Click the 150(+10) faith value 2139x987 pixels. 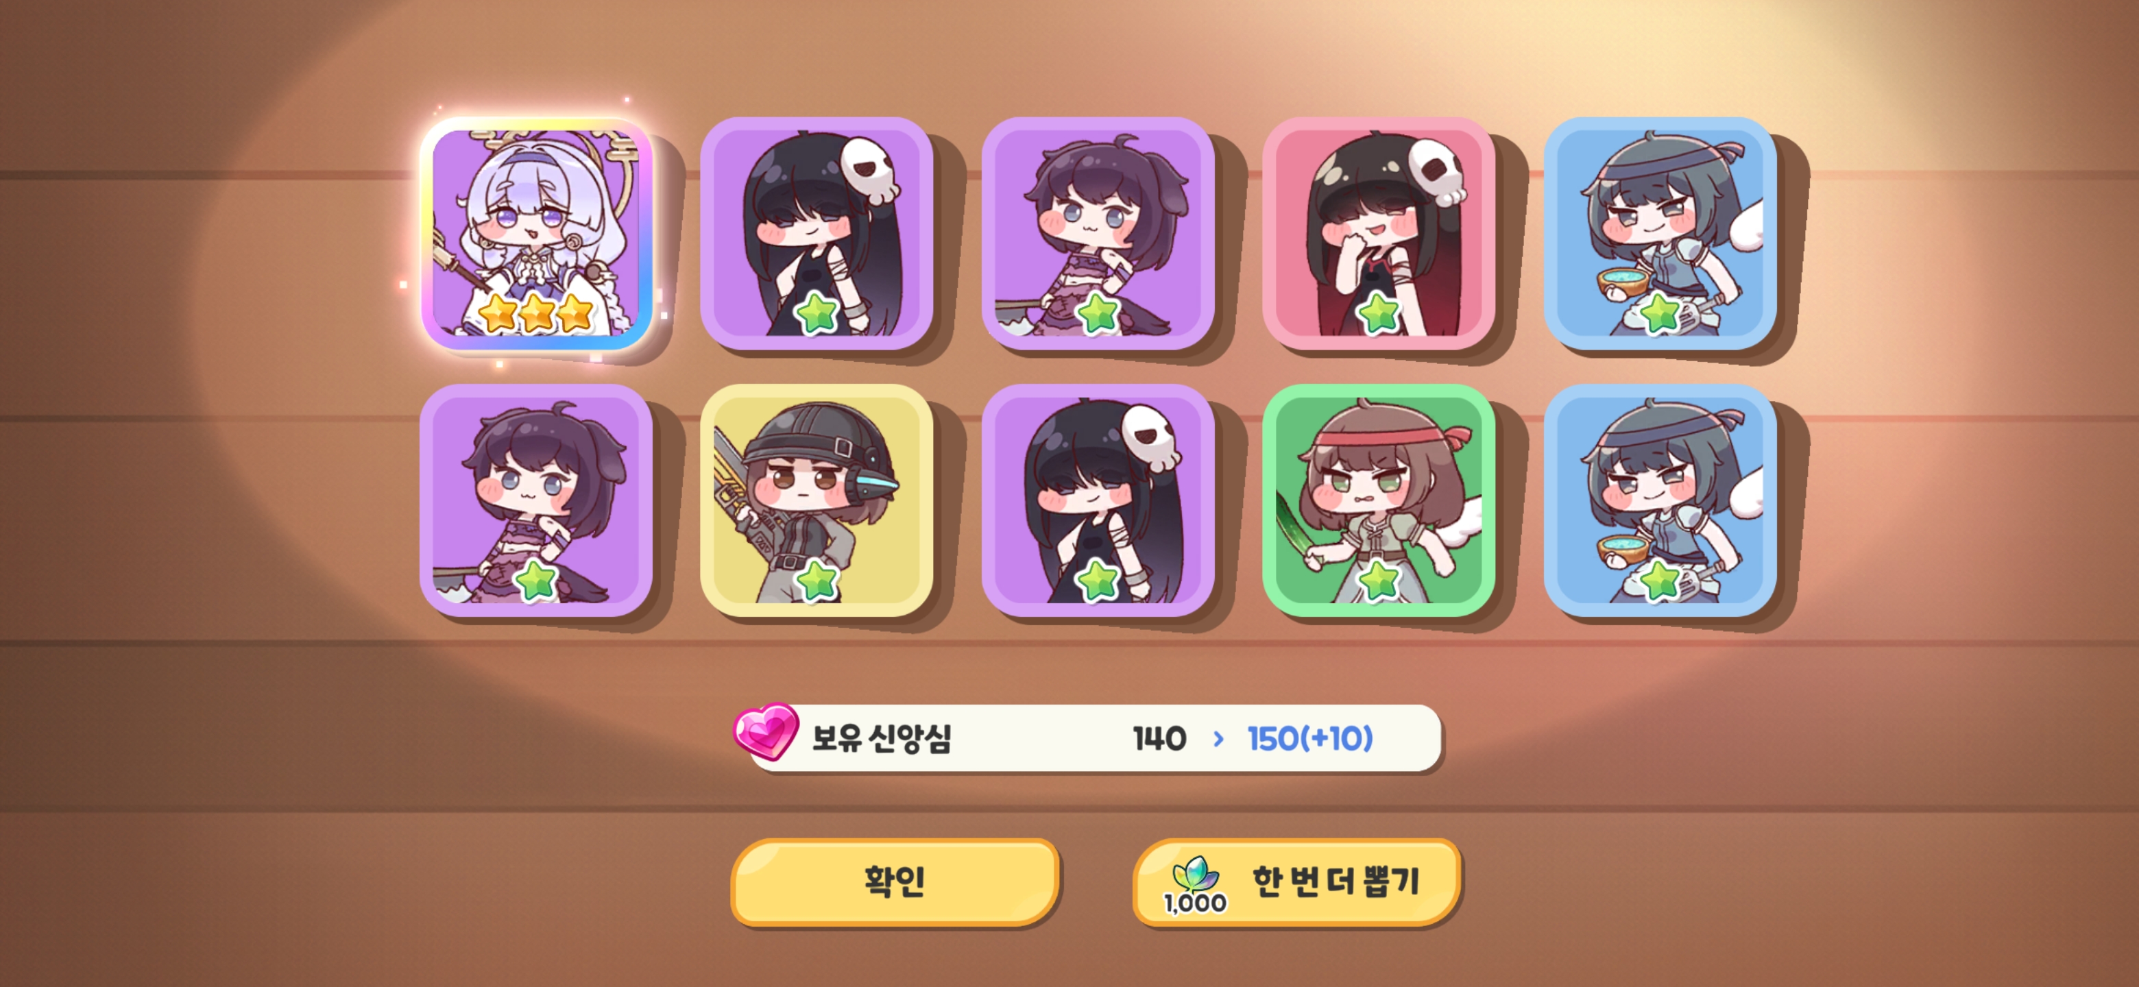tap(1309, 738)
